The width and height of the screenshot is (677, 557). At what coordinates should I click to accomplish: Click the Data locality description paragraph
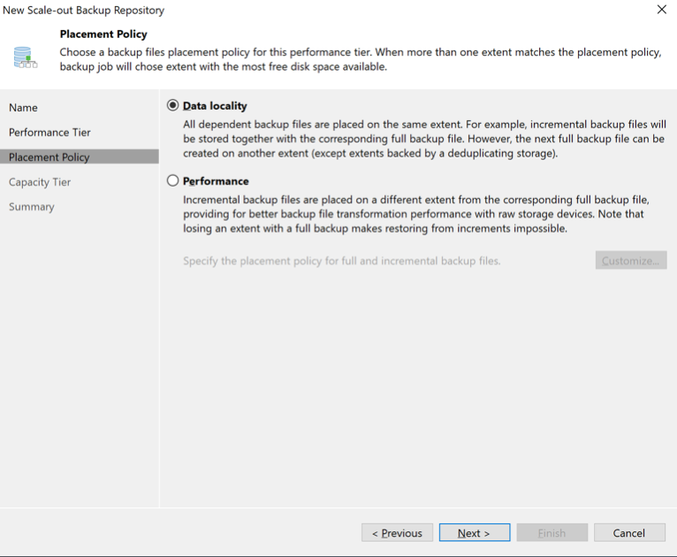coord(424,140)
